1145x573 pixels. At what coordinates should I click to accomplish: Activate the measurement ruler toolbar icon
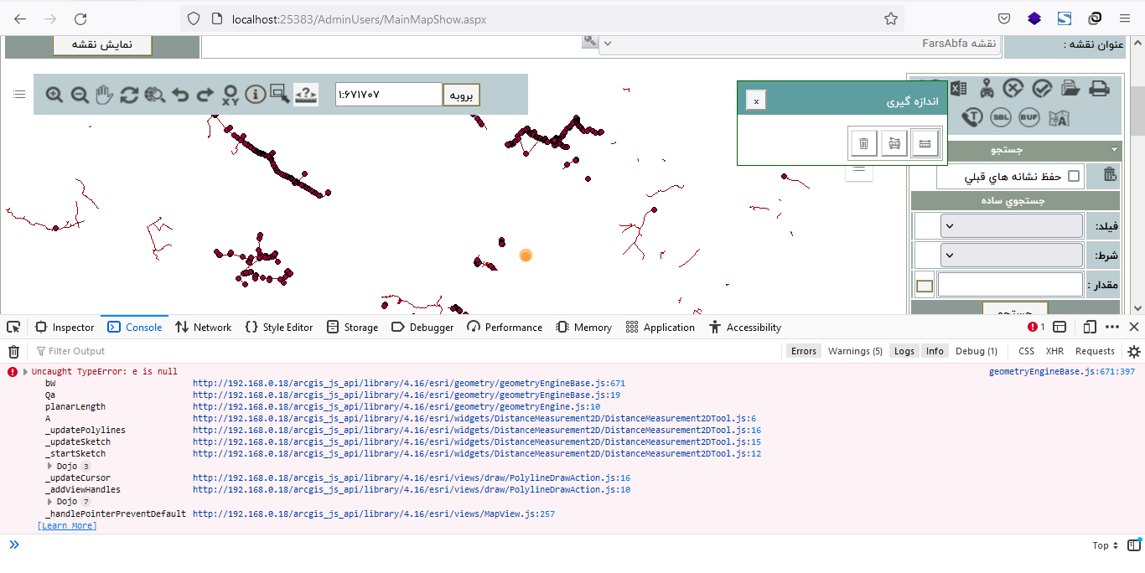306,94
